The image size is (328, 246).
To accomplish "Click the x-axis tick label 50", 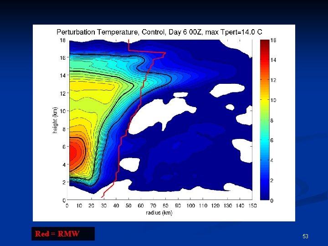I will 128,206.
